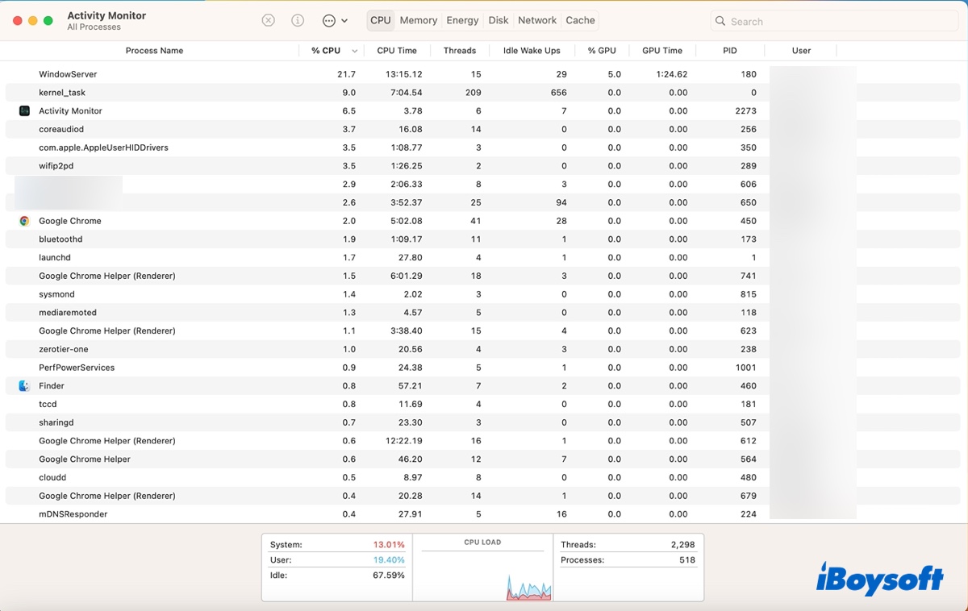This screenshot has width=968, height=611.
Task: Switch to the Energy tab
Action: tap(462, 21)
